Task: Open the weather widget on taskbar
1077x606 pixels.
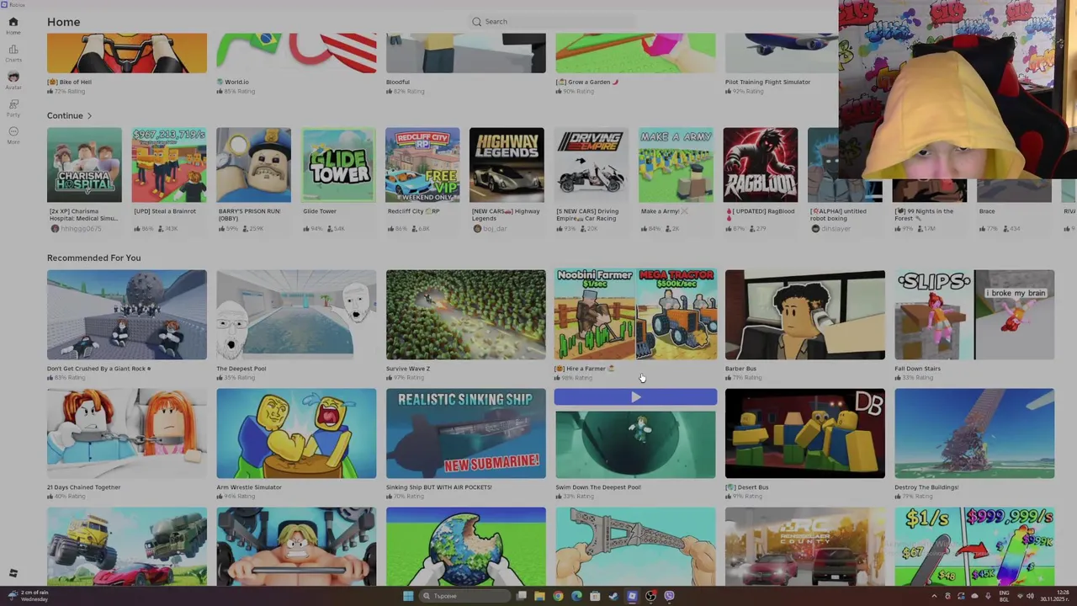Action: pyautogui.click(x=27, y=595)
